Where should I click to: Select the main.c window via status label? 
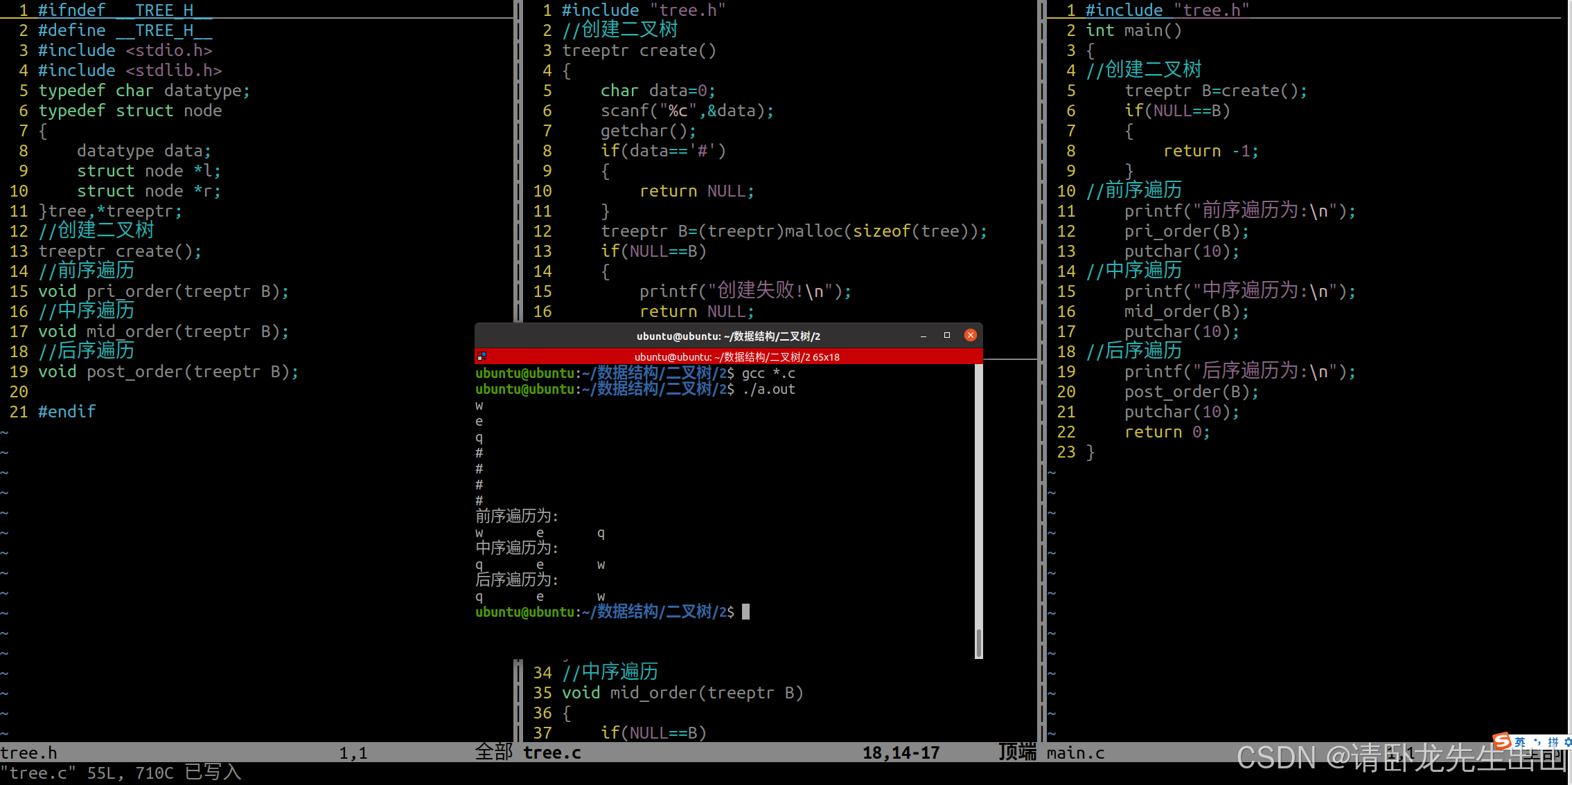click(1075, 752)
